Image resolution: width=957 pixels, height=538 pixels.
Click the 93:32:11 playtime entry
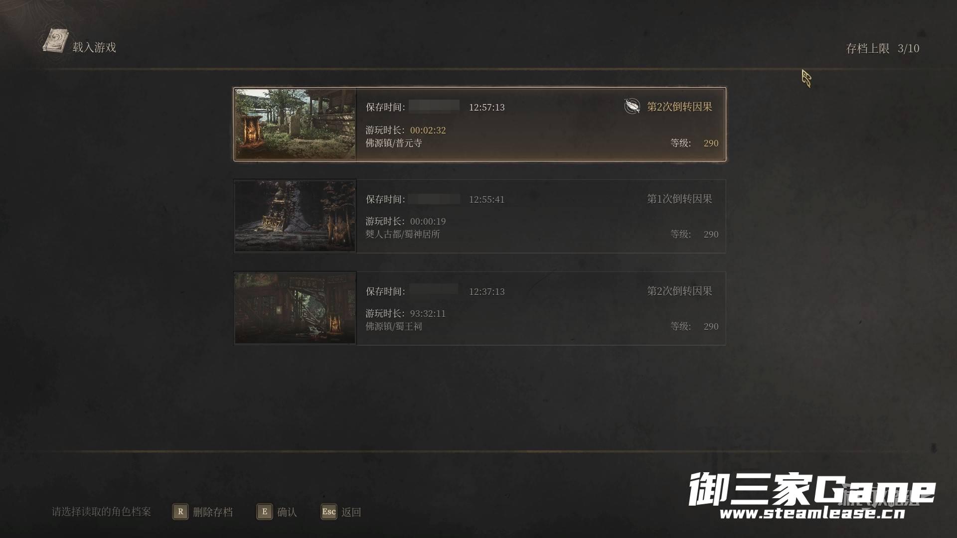tap(428, 313)
